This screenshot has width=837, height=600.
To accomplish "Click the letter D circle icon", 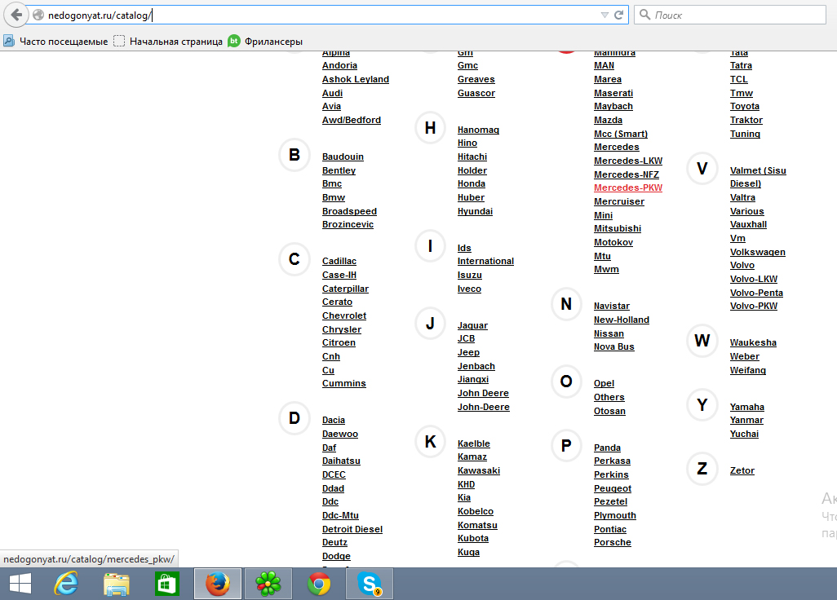I will 294,418.
